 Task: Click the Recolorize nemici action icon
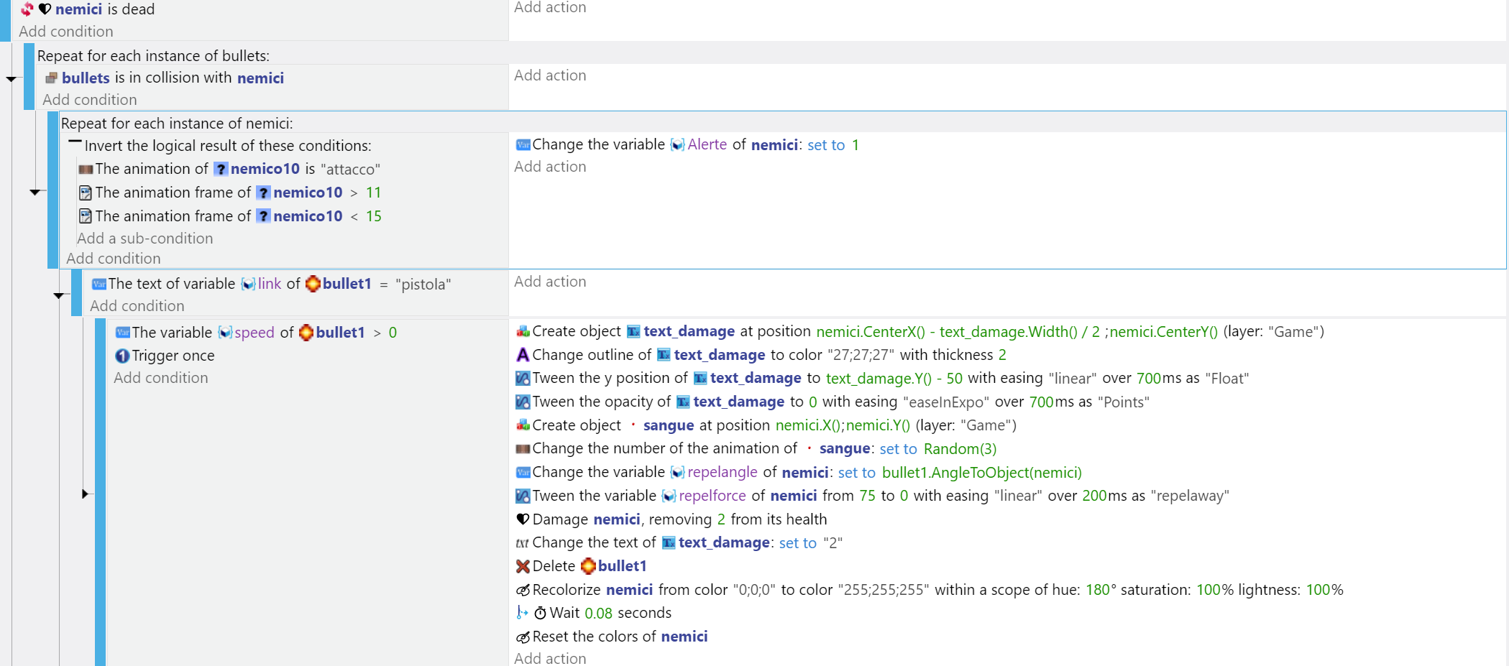[523, 590]
